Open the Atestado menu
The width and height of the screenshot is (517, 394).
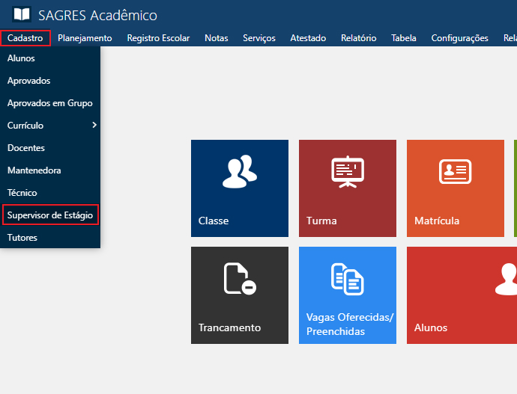click(308, 38)
